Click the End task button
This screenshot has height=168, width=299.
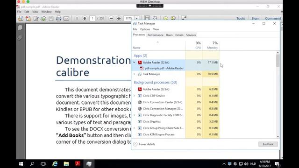(268, 144)
